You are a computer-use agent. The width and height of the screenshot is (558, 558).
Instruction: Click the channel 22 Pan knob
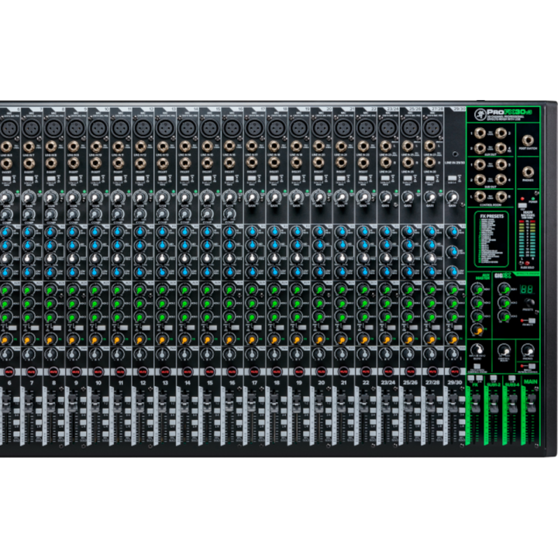coord(363,354)
